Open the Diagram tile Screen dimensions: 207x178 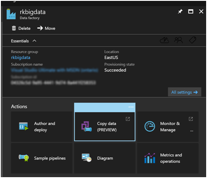[105, 158]
